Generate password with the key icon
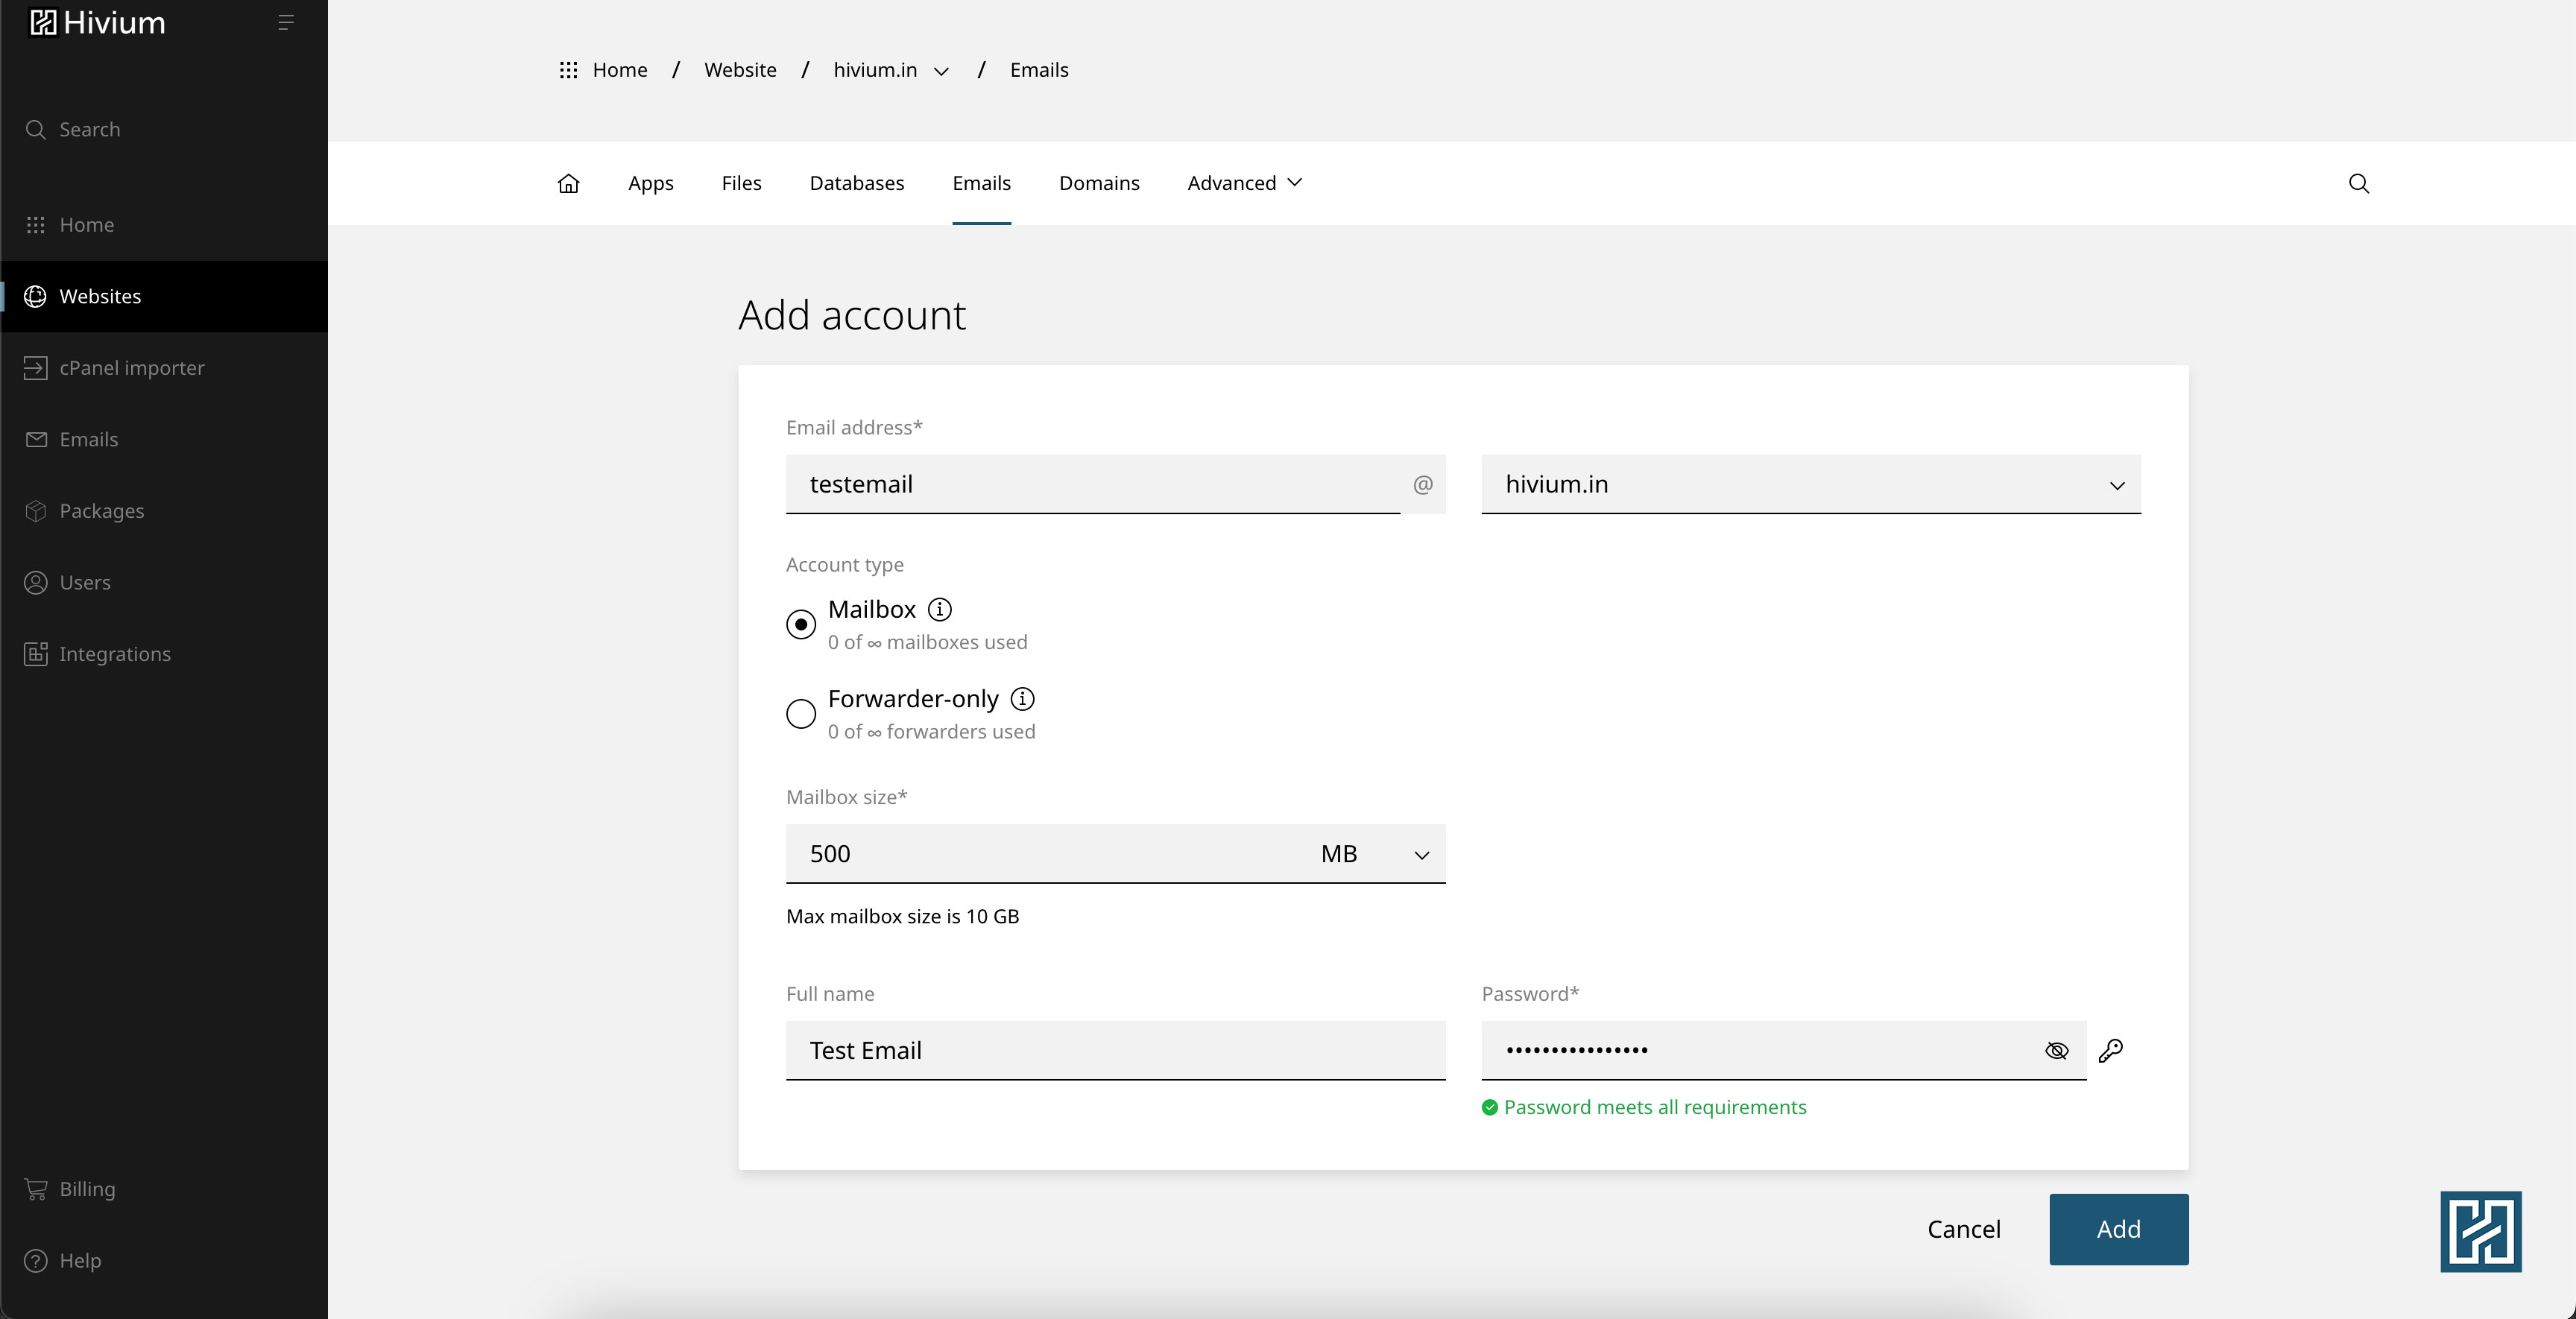This screenshot has width=2576, height=1319. pos(2110,1050)
